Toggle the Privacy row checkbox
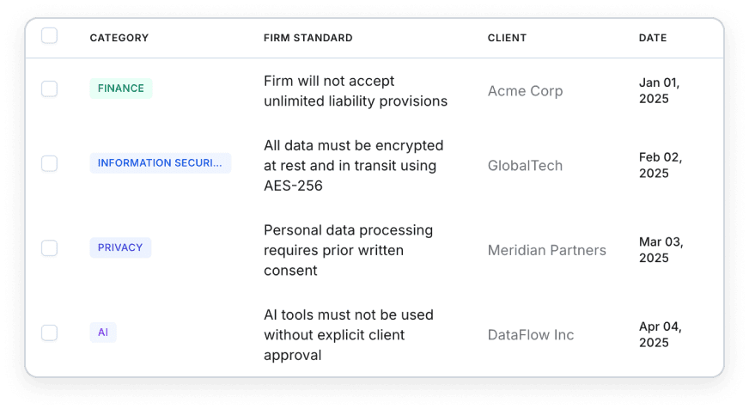Viewport: 749px width, 409px height. pos(49,248)
